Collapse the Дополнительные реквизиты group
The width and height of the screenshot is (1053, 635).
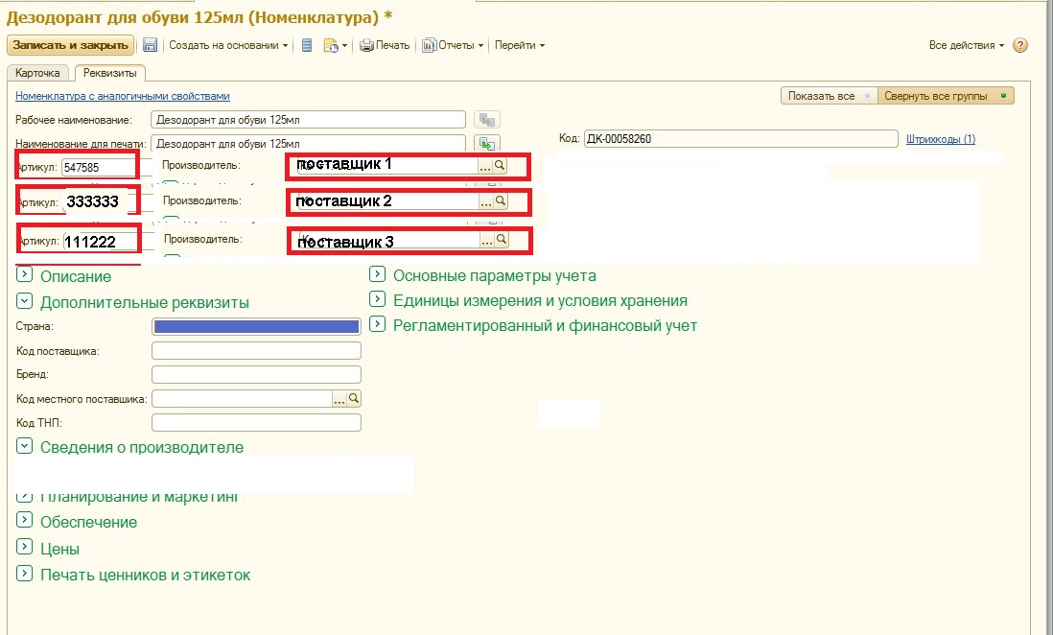[24, 302]
